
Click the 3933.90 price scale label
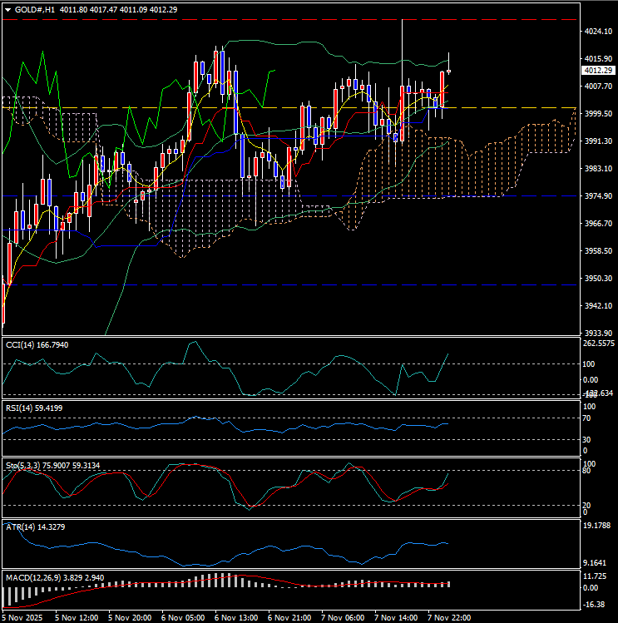tap(597, 332)
